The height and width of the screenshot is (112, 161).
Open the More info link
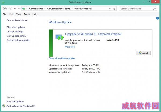(70, 47)
